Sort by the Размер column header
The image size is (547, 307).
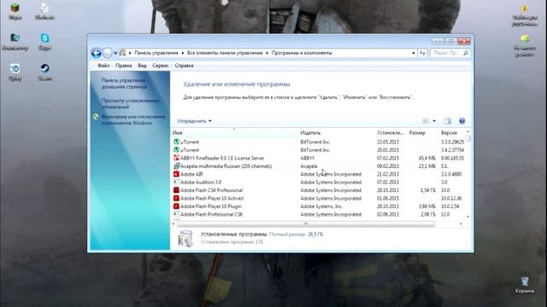423,133
